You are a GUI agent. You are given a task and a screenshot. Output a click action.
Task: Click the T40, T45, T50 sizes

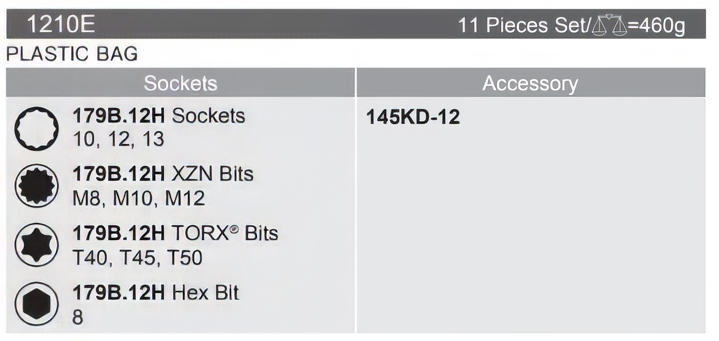[137, 258]
